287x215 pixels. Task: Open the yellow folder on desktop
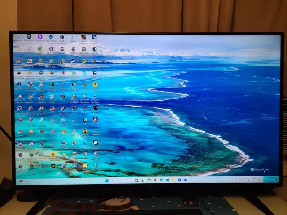click(x=85, y=166)
